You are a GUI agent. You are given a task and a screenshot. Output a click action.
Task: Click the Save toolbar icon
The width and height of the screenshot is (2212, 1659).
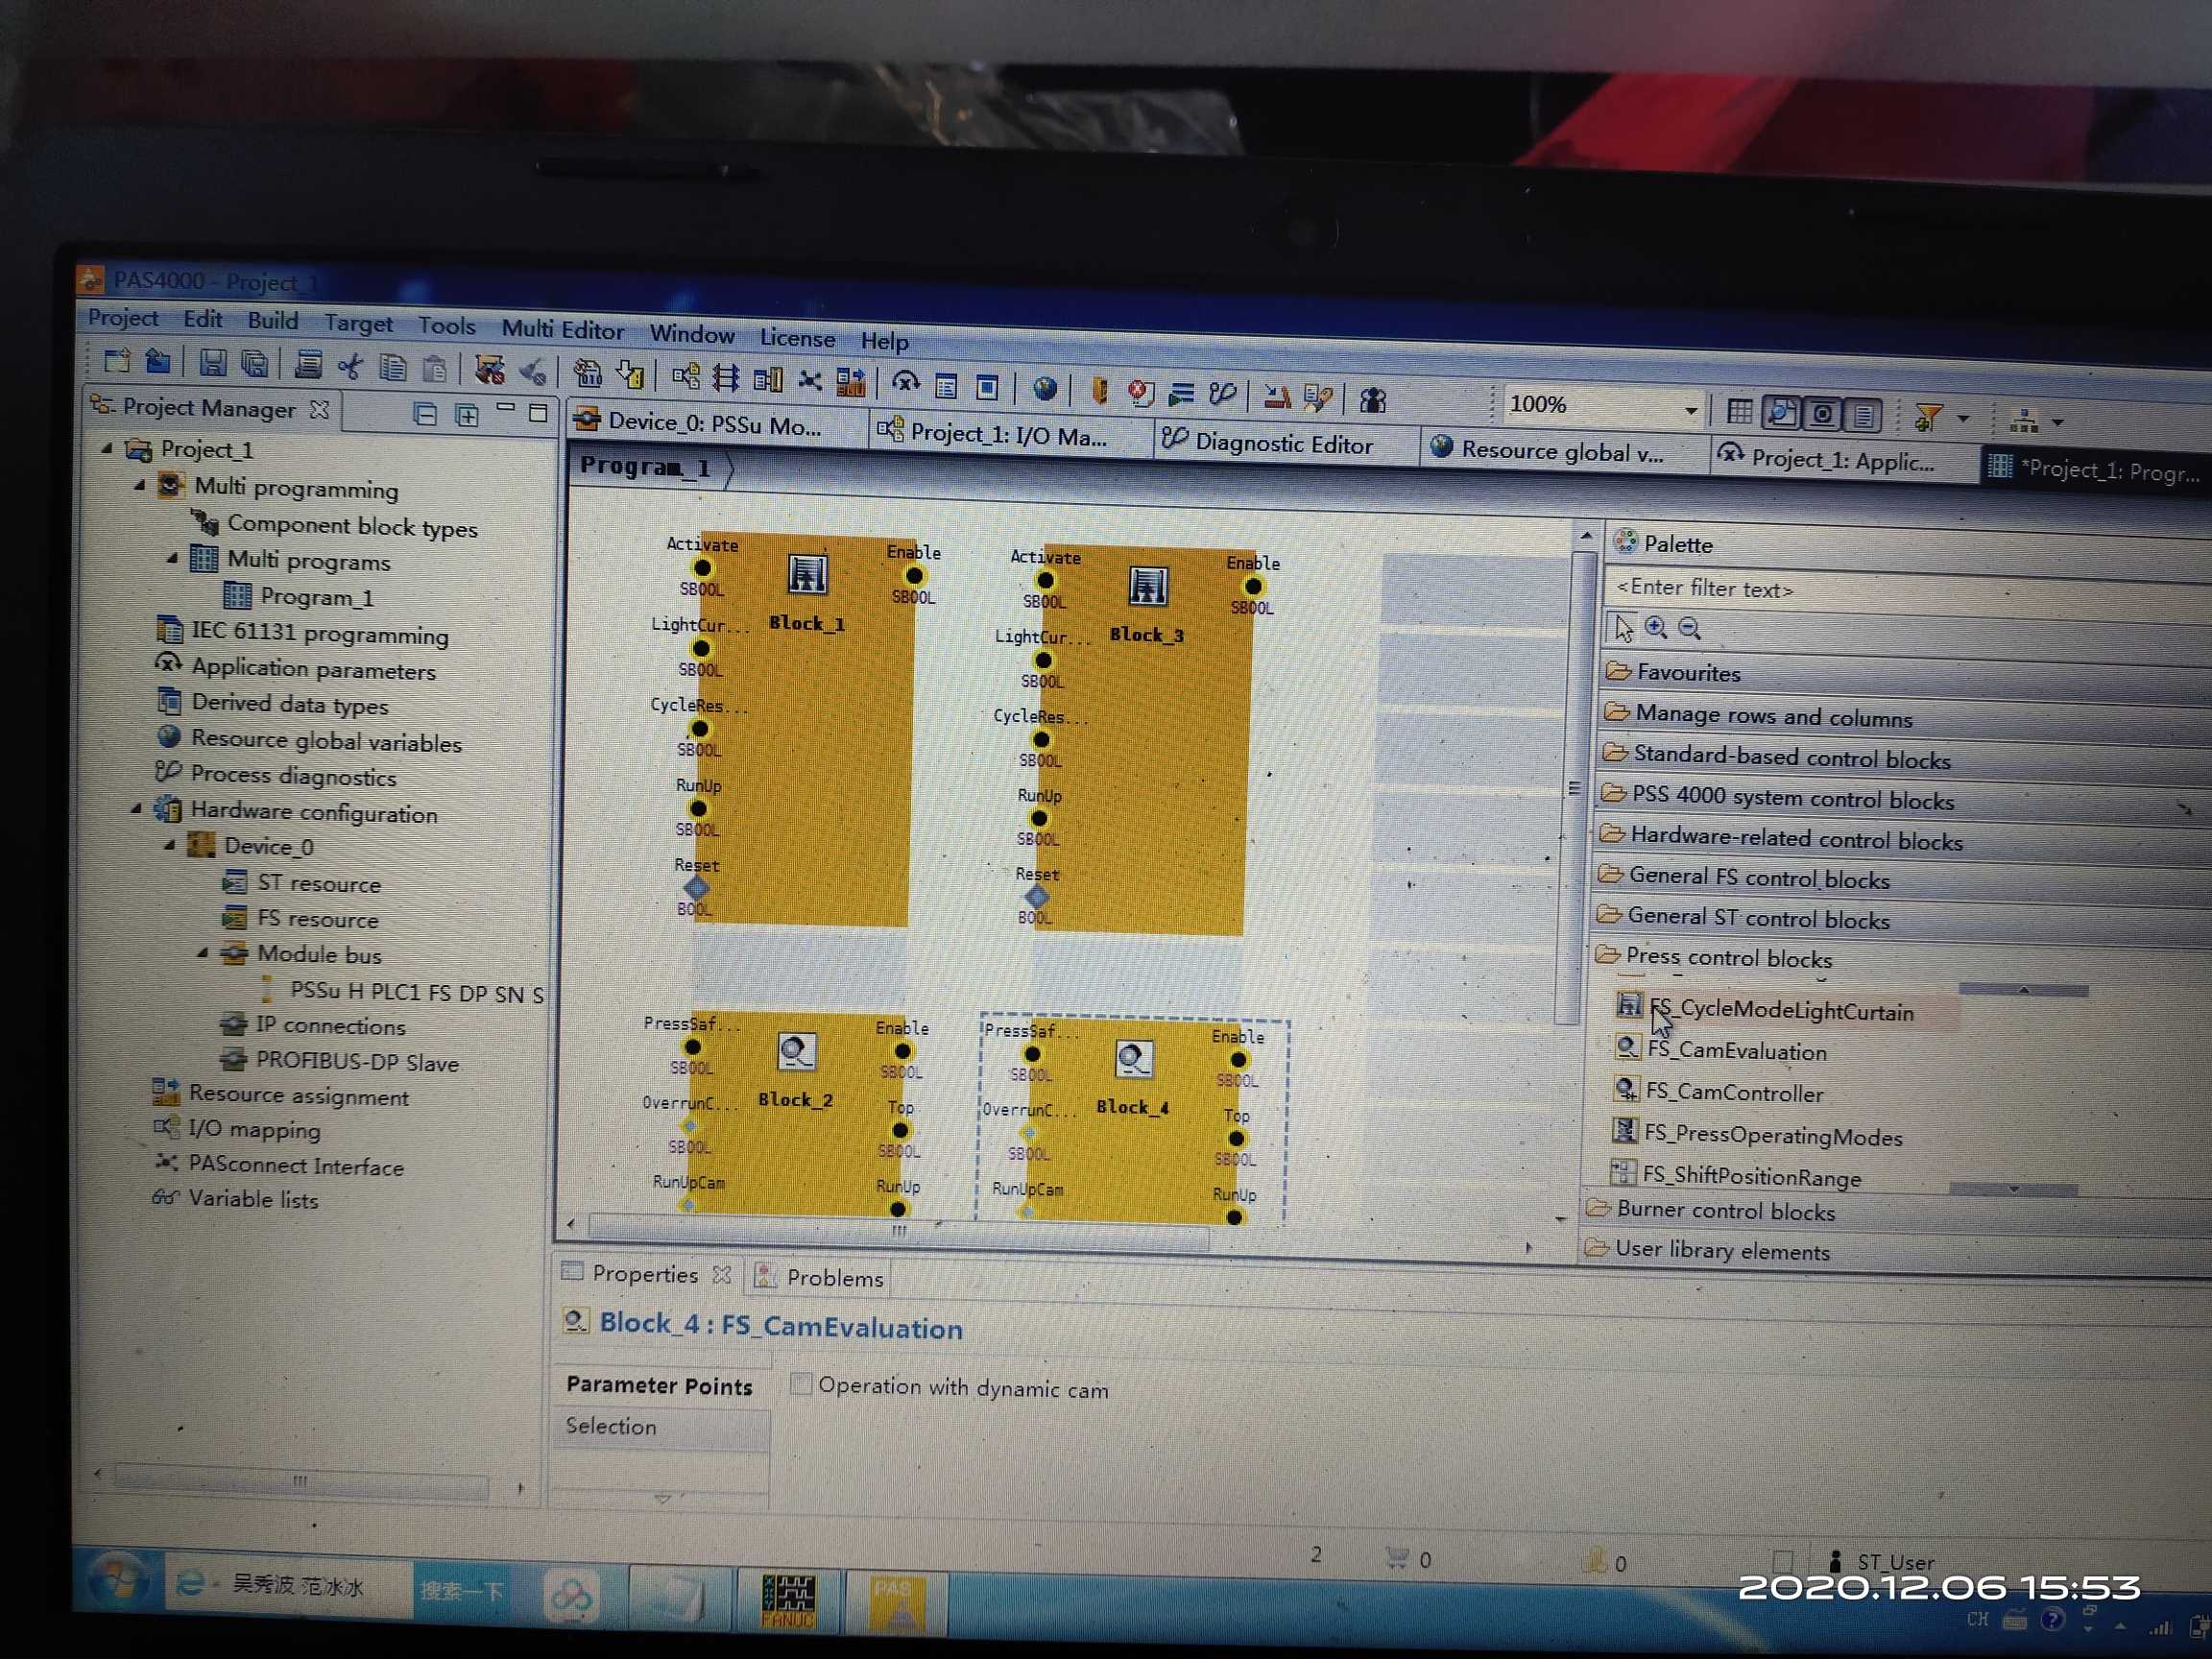point(212,363)
